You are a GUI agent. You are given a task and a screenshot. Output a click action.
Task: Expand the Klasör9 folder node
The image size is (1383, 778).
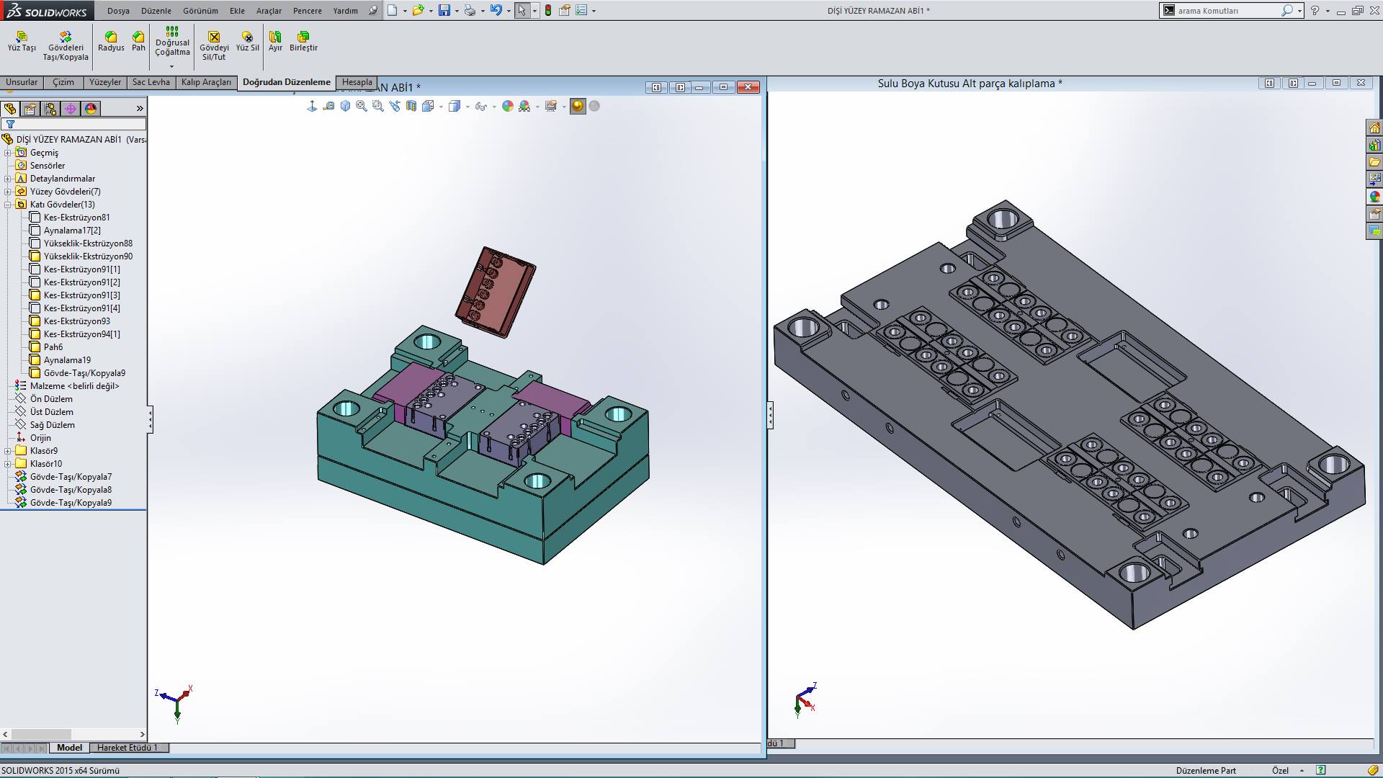click(x=8, y=451)
